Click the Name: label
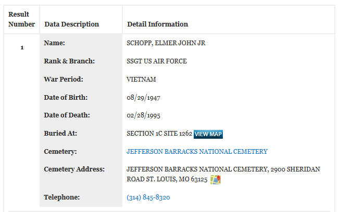The height and width of the screenshot is (212, 339). (55, 43)
